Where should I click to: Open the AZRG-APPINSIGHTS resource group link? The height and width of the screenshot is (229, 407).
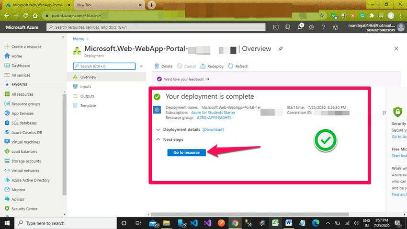[x=214, y=118]
